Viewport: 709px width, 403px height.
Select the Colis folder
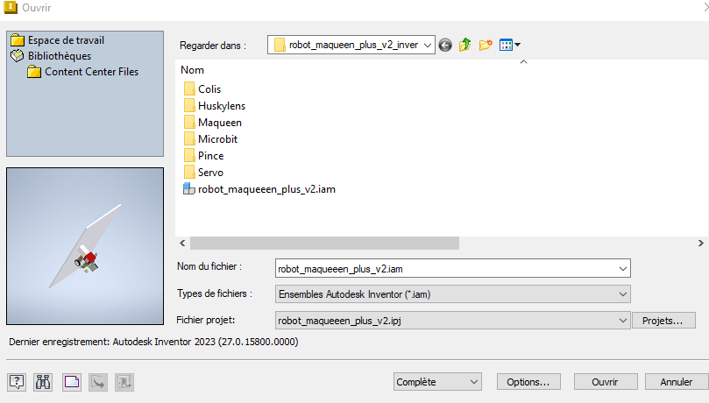pyautogui.click(x=209, y=89)
